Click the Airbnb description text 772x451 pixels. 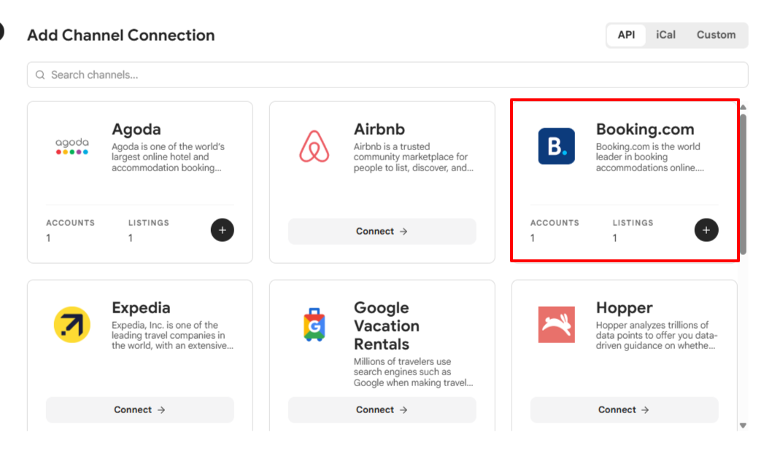413,157
